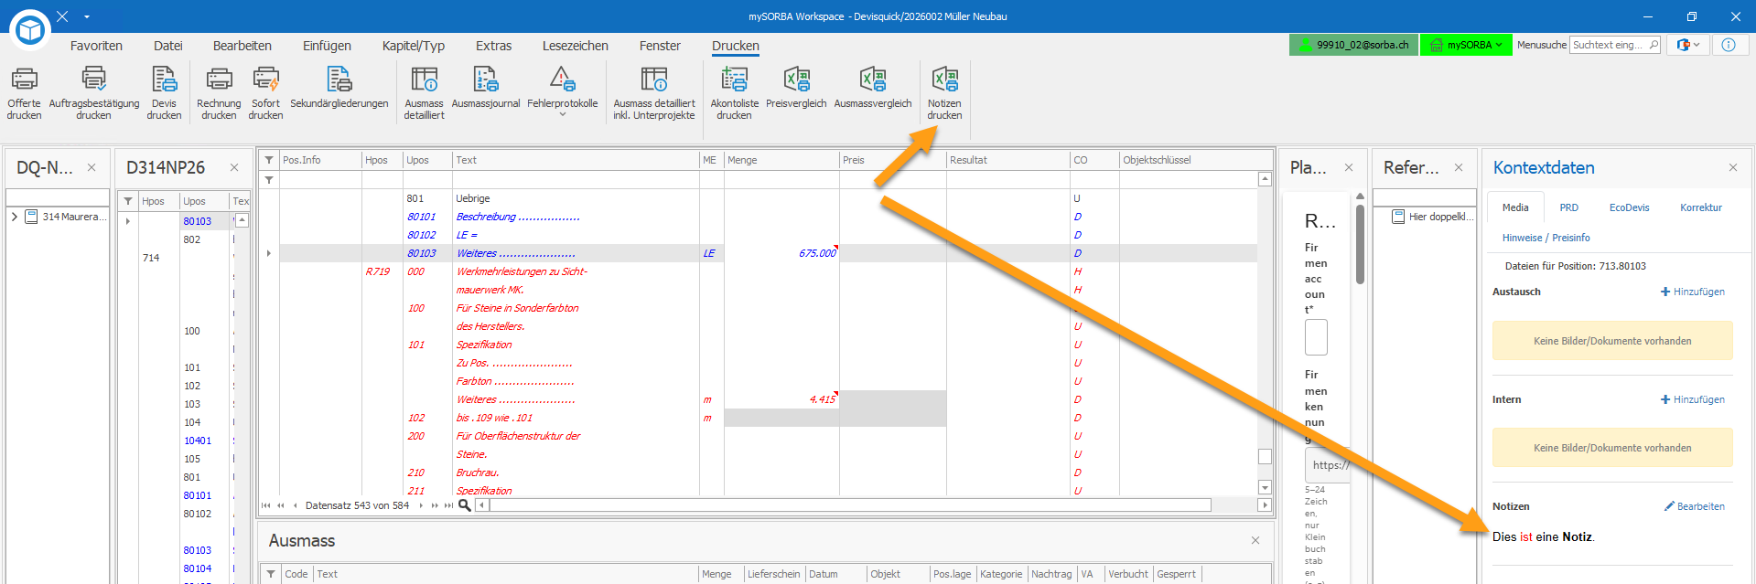1756x584 pixels.
Task: Click Ausmass detailliert inkl. Unterprojekte
Action: (x=653, y=92)
